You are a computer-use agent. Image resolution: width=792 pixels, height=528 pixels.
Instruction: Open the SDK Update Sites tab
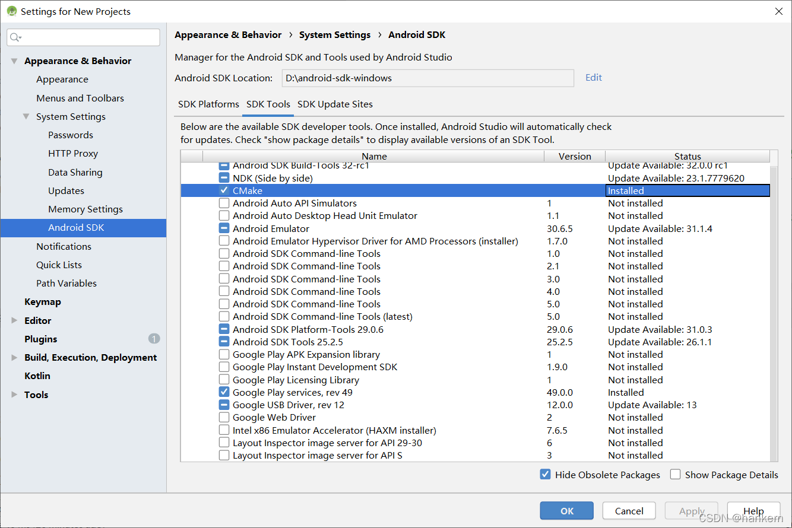pos(335,104)
